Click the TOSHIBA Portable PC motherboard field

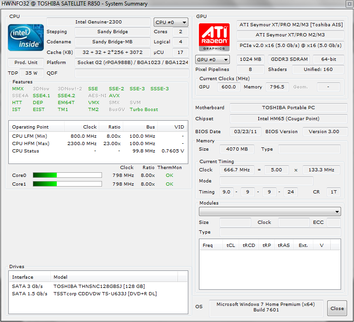pyautogui.click(x=288, y=108)
